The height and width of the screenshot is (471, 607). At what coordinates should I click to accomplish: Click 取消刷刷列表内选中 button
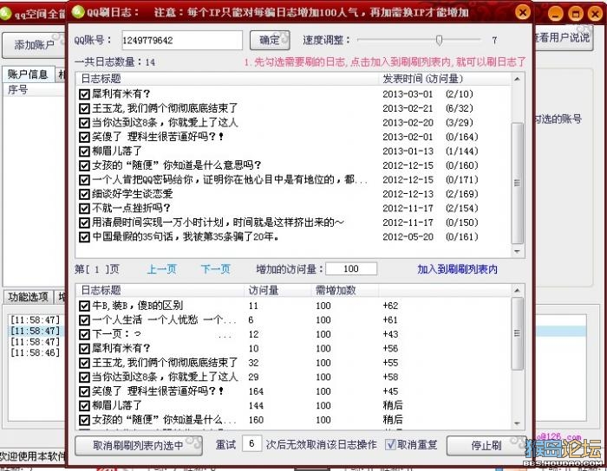[138, 446]
